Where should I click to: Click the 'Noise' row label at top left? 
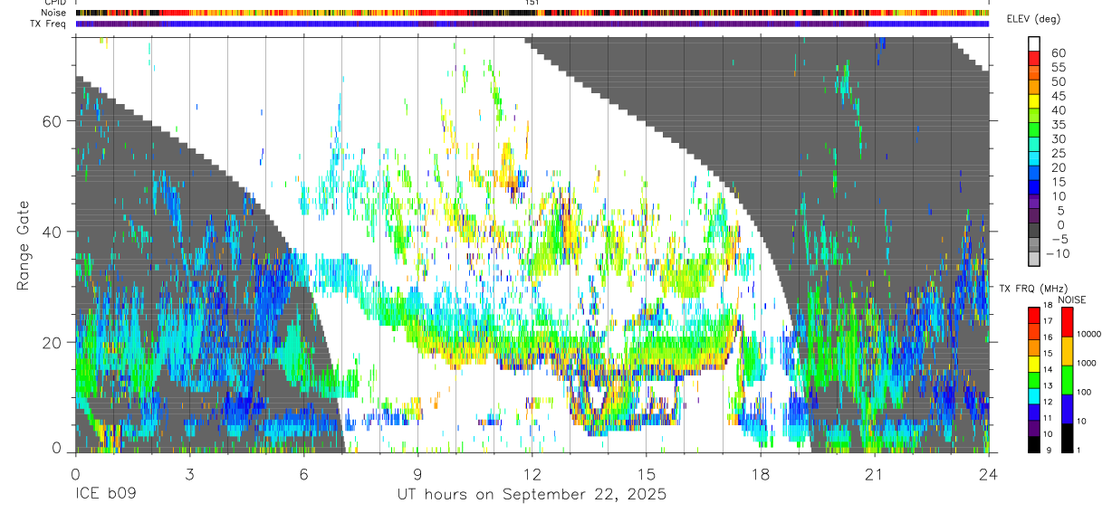[x=53, y=14]
